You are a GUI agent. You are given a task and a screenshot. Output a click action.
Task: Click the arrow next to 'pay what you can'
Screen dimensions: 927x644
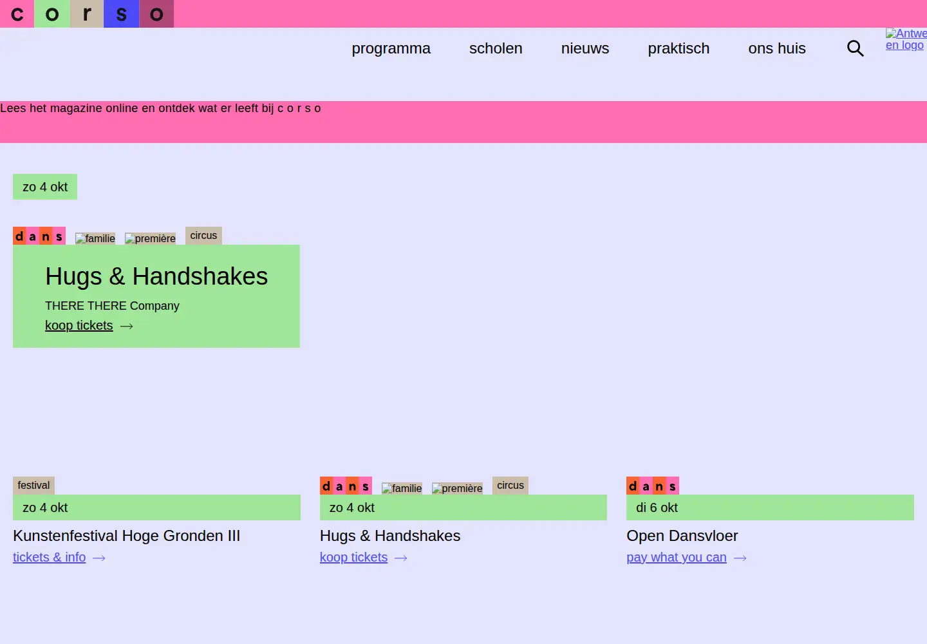tap(740, 558)
